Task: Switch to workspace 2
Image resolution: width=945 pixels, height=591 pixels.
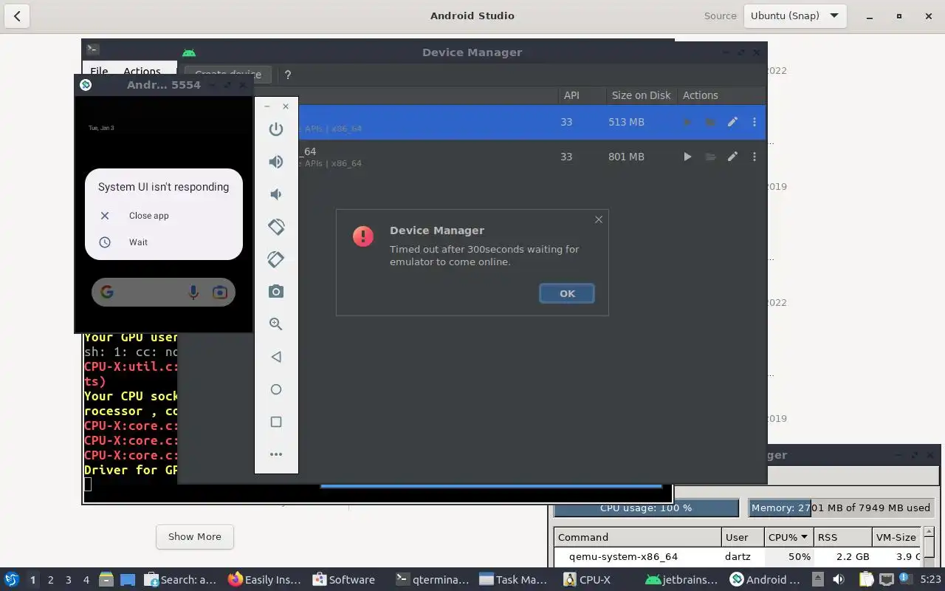Action: pyautogui.click(x=50, y=579)
